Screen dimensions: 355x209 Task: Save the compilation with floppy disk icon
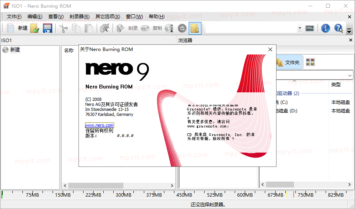coord(47,28)
